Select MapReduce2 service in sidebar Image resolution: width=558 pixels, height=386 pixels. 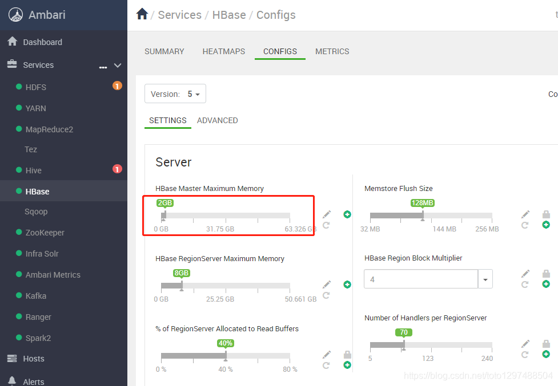(49, 129)
